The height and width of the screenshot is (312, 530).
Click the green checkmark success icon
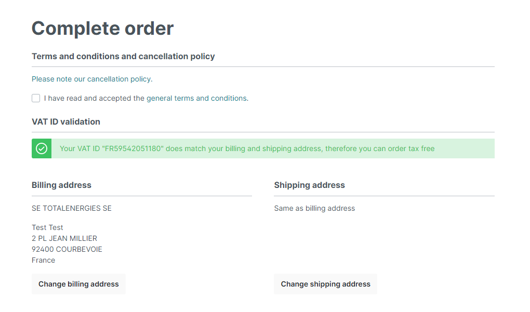[42, 148]
